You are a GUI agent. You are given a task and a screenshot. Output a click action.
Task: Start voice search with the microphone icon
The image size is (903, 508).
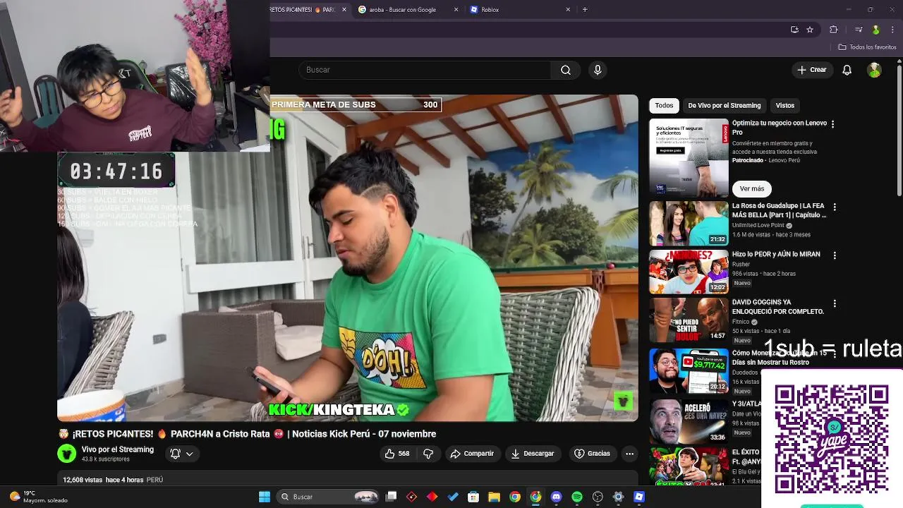598,70
